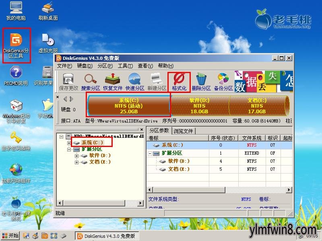
Task: Open the 刷新桌面 desktop icon
Action: (x=48, y=11)
